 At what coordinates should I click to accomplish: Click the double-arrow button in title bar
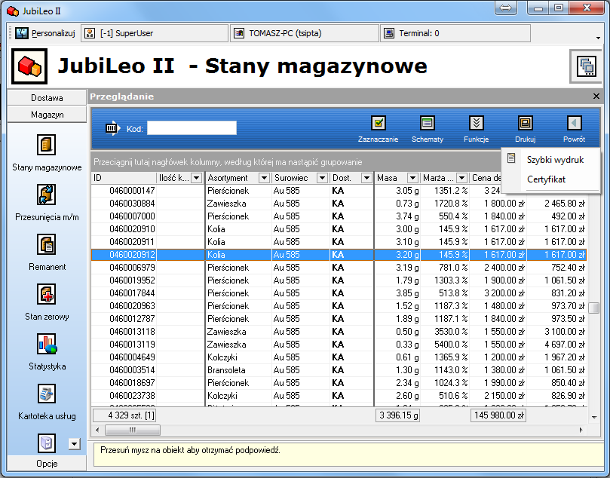pos(505,8)
